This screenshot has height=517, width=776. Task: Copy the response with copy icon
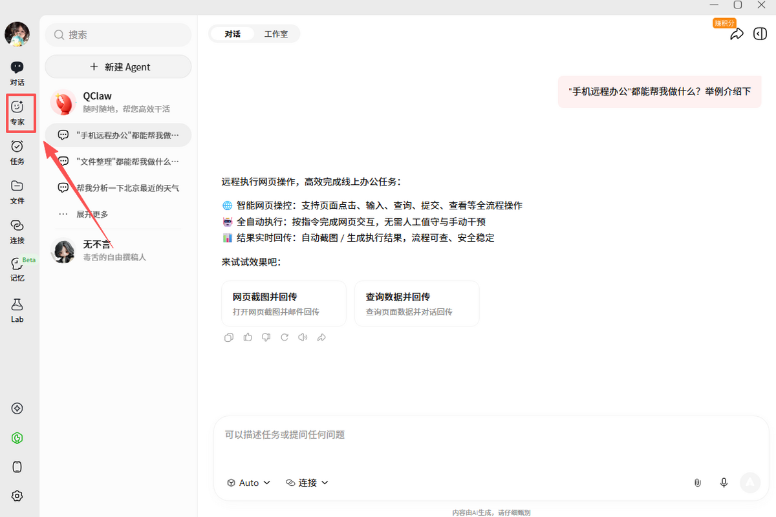click(x=229, y=337)
